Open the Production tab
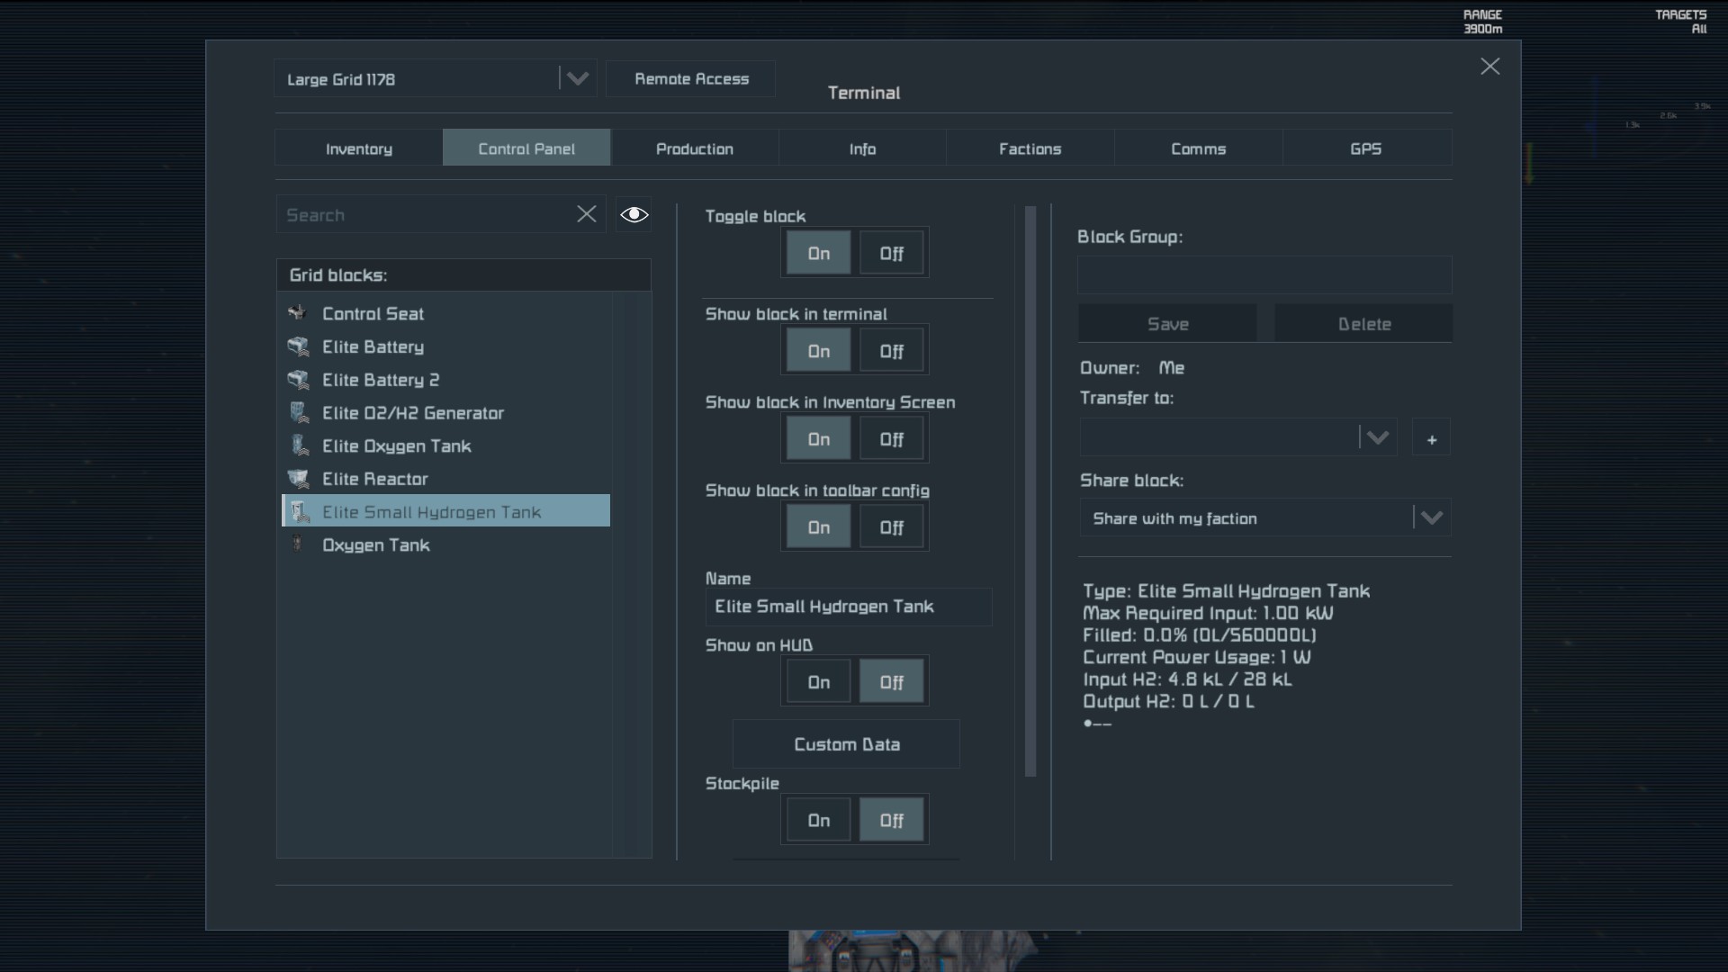 pyautogui.click(x=694, y=148)
